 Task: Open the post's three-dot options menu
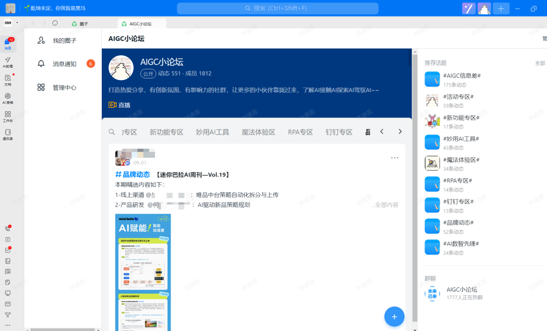(395, 158)
